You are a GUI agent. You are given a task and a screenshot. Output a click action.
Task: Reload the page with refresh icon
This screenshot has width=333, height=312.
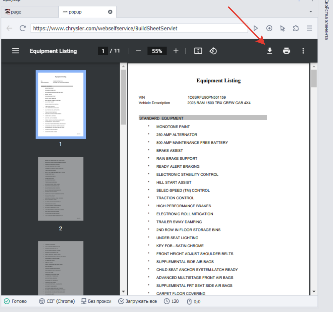coord(23,28)
